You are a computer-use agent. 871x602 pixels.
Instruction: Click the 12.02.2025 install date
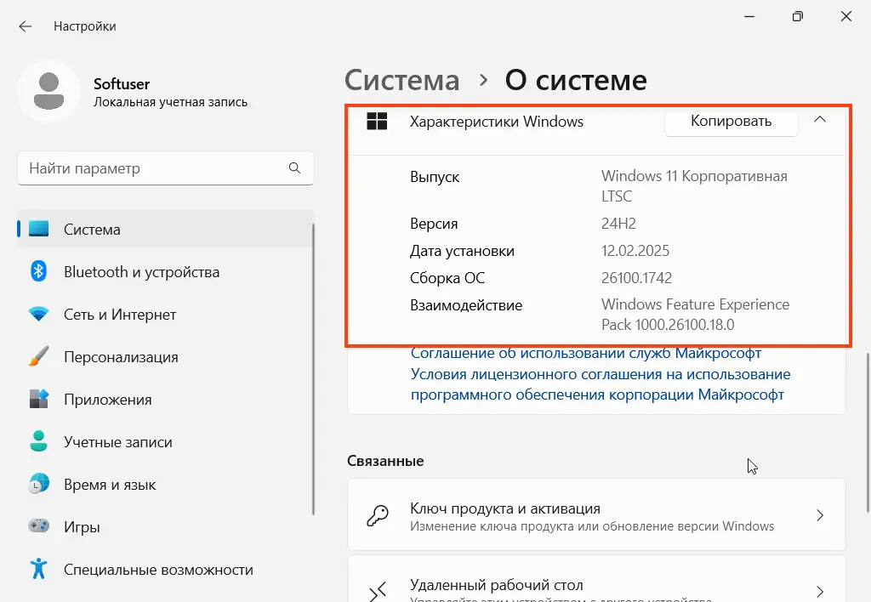pos(635,251)
